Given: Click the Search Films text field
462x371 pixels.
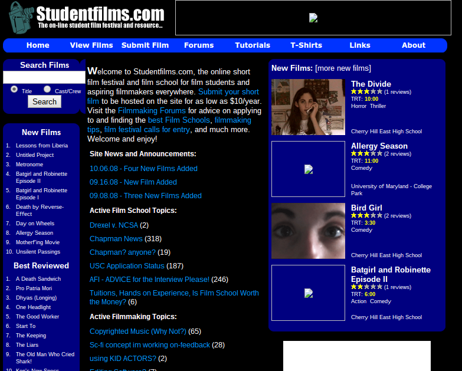Looking at the screenshot, I should (x=44, y=77).
